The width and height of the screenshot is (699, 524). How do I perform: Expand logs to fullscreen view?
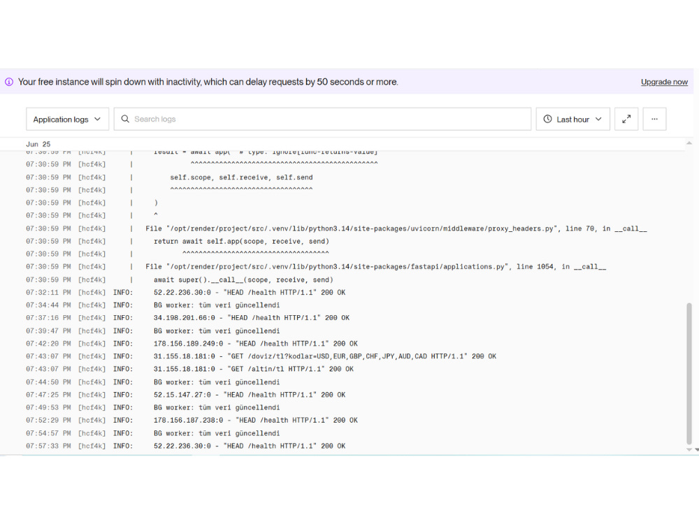pyautogui.click(x=626, y=119)
